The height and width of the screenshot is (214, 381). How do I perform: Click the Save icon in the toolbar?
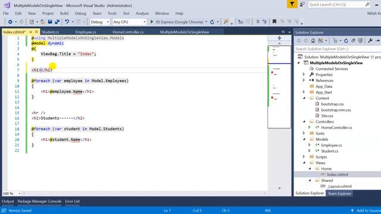(x=50, y=22)
